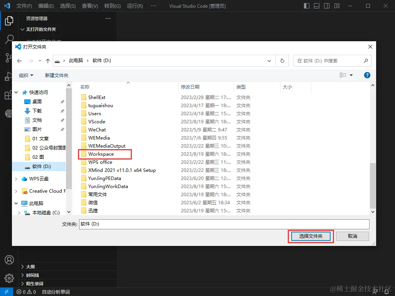Image resolution: width=395 pixels, height=296 pixels.
Task: Refresh the folder dialog location
Action: [x=282, y=61]
